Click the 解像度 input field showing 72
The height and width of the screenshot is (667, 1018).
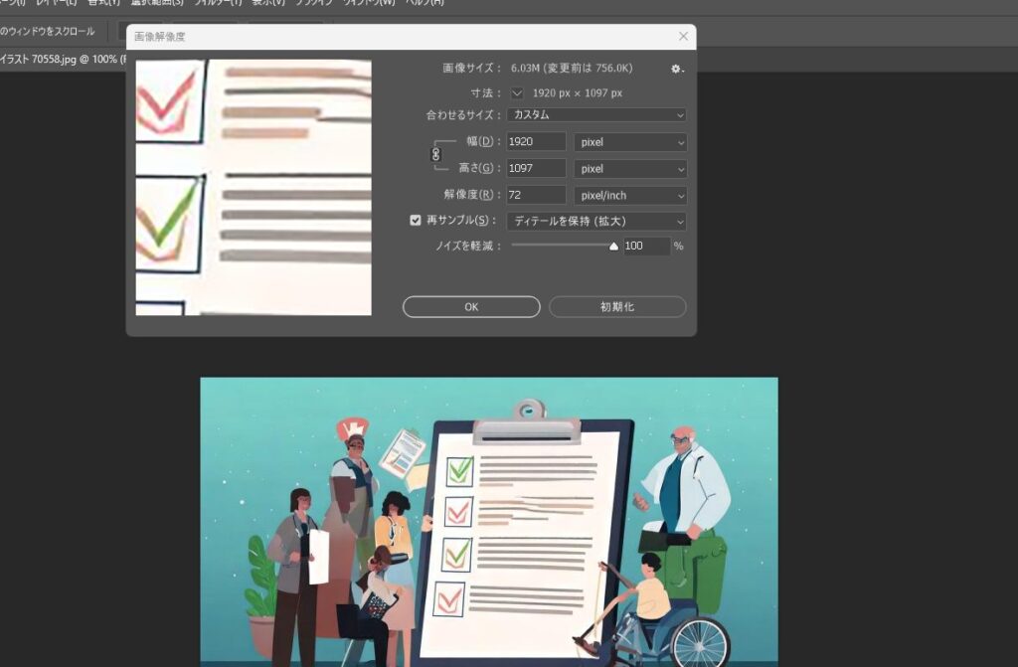pos(536,195)
